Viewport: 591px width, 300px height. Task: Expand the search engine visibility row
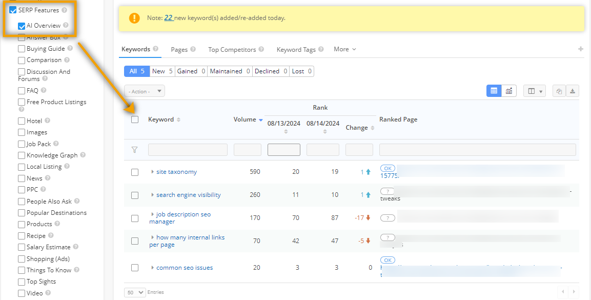[x=152, y=195]
